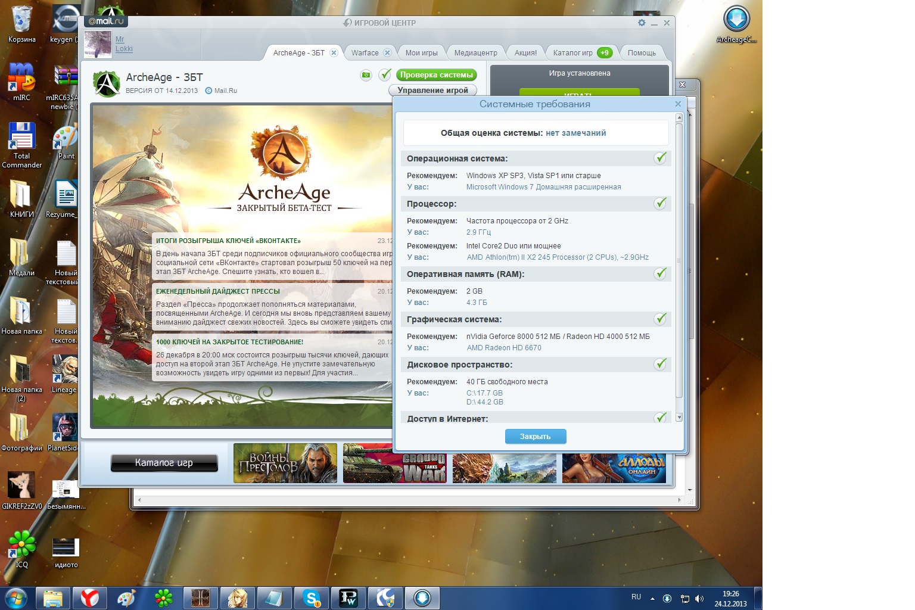The image size is (915, 610).
Task: Select Фотографии folder on desktop
Action: [21, 432]
